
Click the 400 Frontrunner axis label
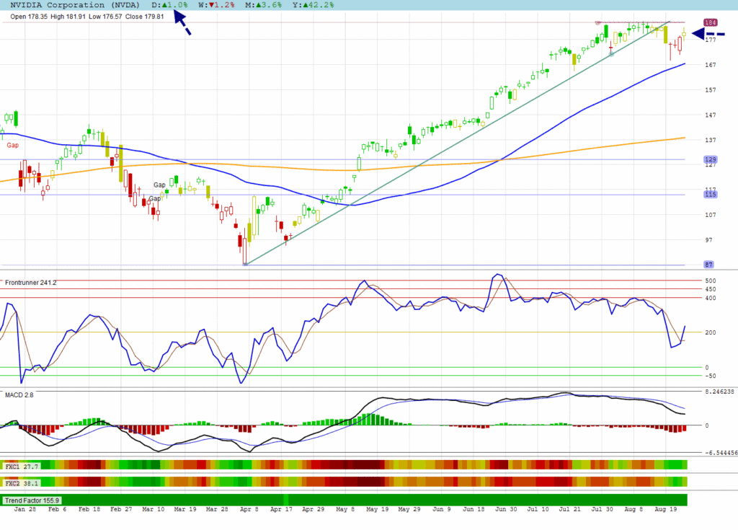(x=710, y=299)
